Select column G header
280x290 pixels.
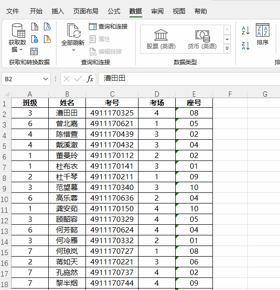pyautogui.click(x=265, y=94)
